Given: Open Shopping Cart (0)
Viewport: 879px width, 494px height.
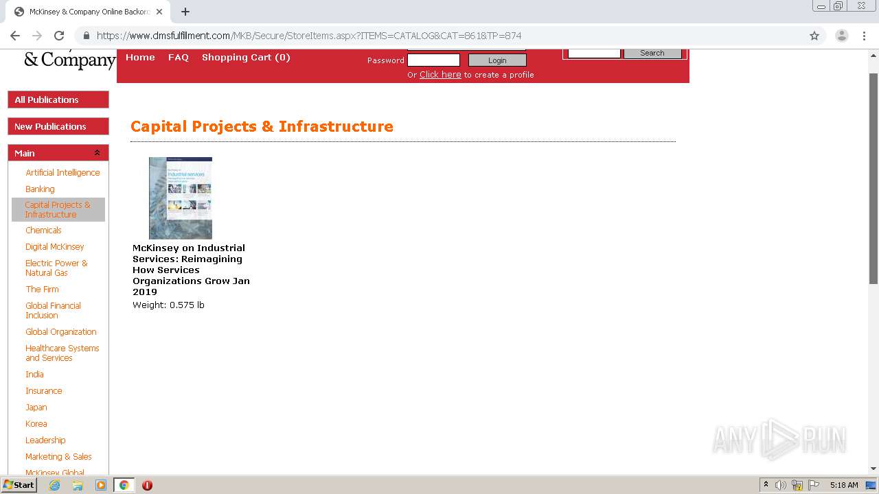Looking at the screenshot, I should pyautogui.click(x=246, y=58).
